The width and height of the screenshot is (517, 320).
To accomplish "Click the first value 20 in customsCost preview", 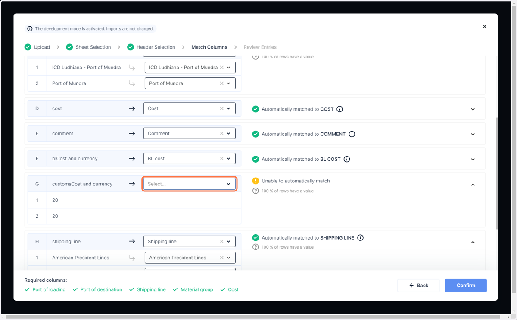I will [x=55, y=200].
